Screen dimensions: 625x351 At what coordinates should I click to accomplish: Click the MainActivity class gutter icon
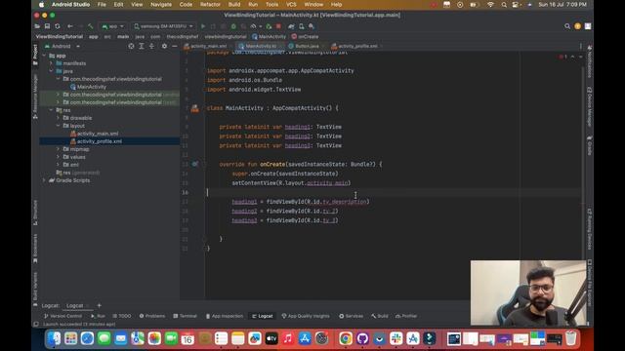click(195, 108)
